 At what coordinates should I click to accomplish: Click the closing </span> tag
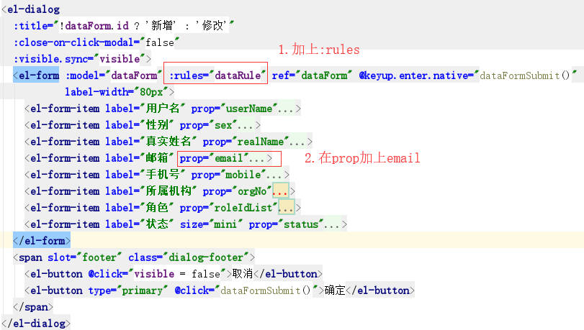click(33, 307)
